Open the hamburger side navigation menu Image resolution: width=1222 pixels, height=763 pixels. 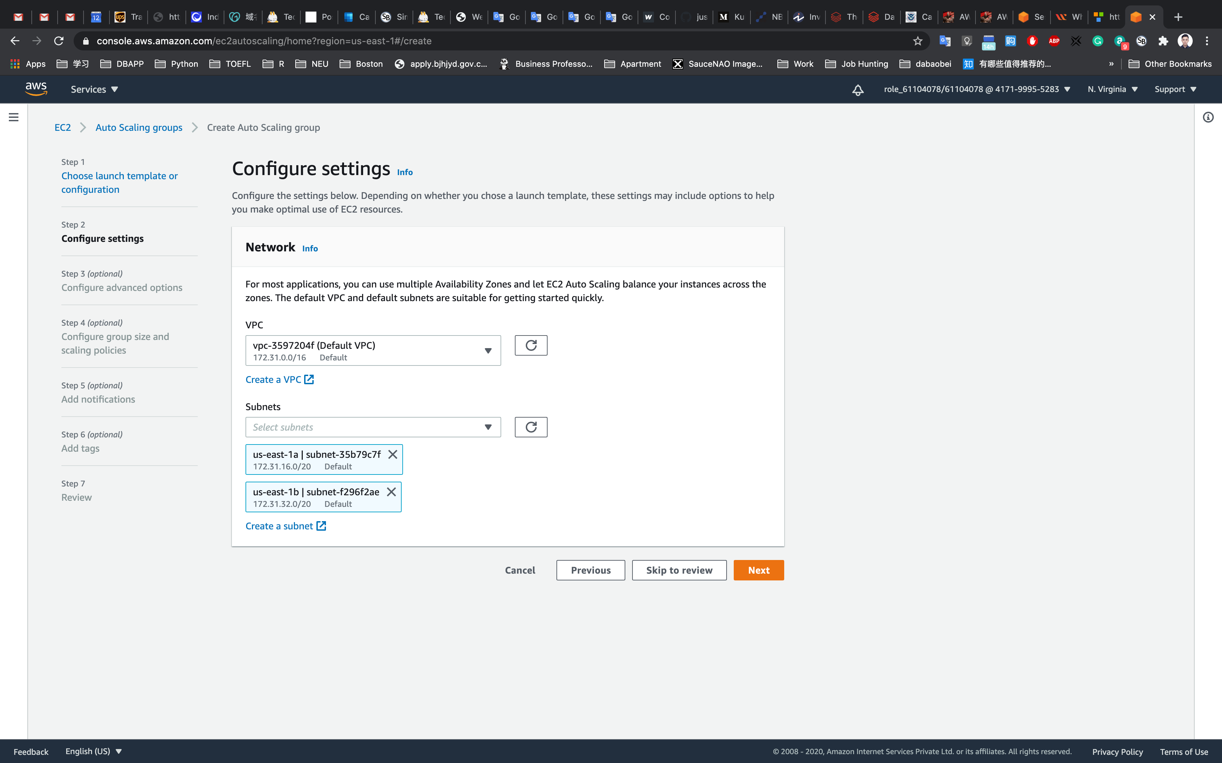[14, 117]
